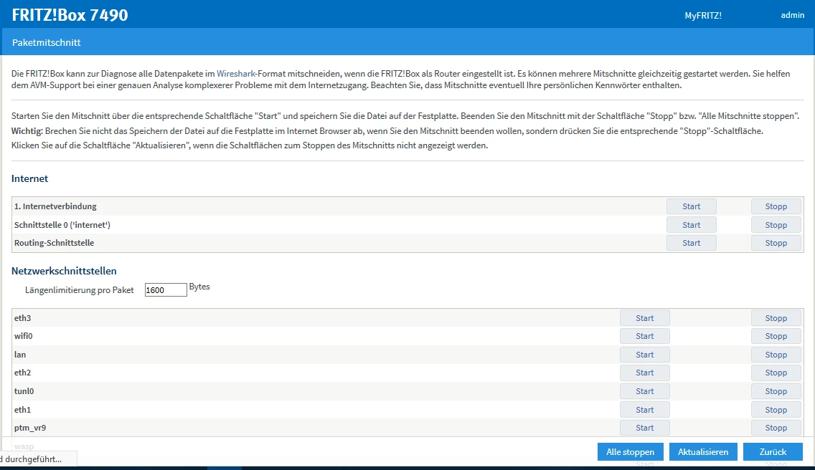Start capture for 1. Internetverbindung
Screen dimensions: 815x470
[x=692, y=206]
